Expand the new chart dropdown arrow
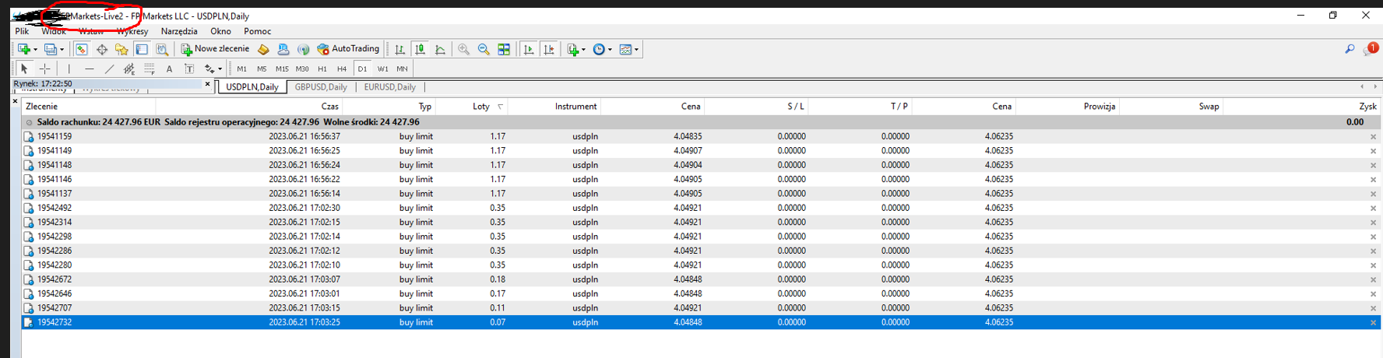Image resolution: width=1383 pixels, height=358 pixels. tap(35, 50)
